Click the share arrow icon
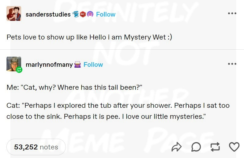Screen dimensions: 244x158 [177, 147]
